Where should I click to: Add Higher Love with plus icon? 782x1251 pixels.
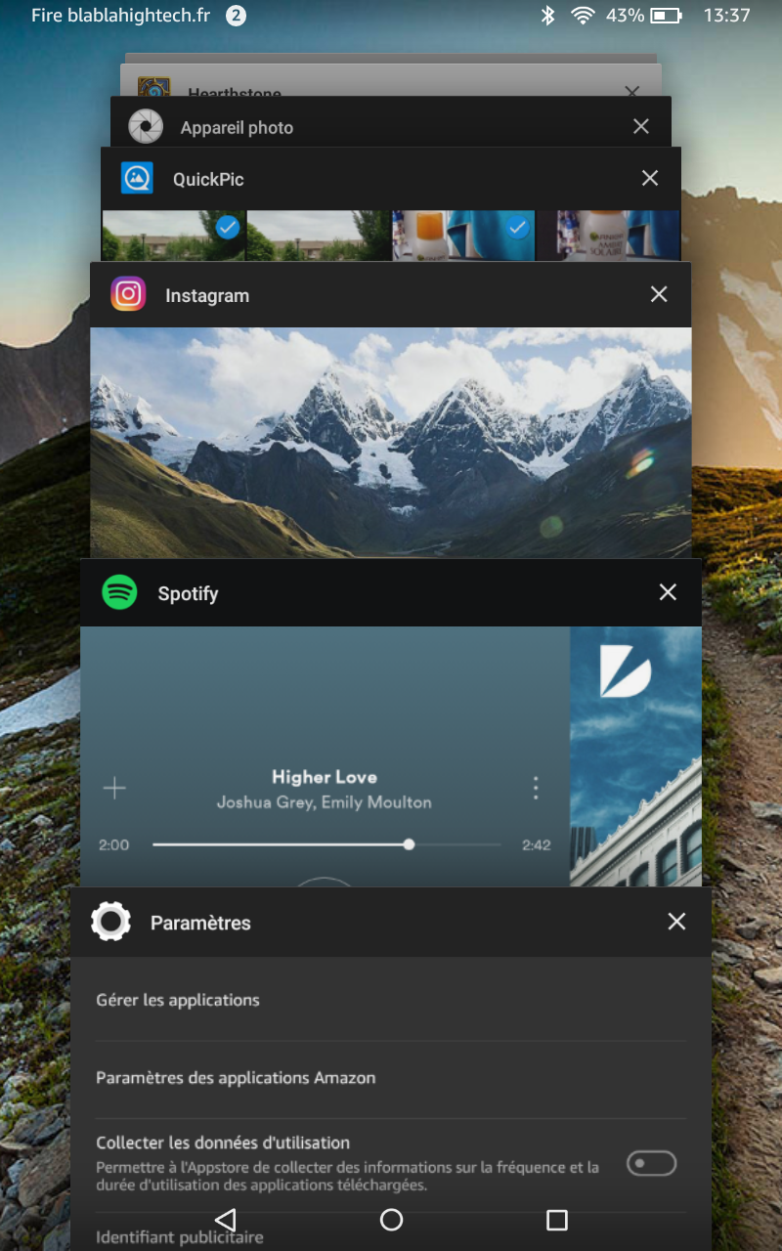[114, 789]
